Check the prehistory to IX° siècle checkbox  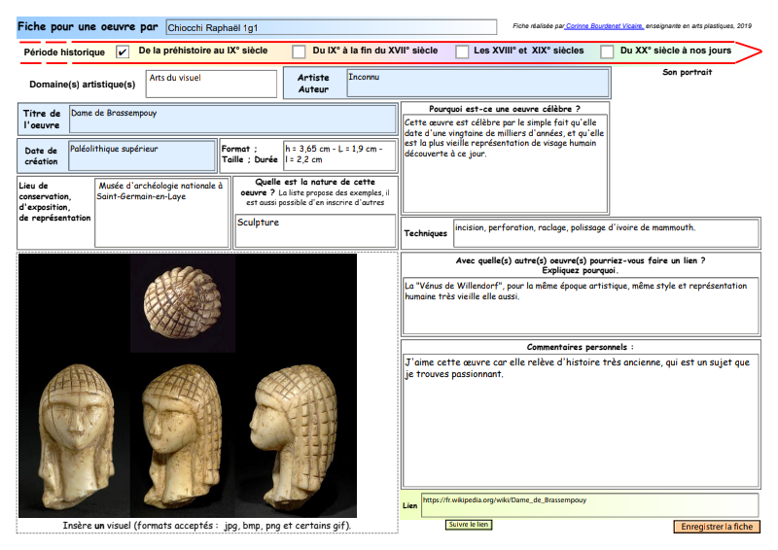pyautogui.click(x=123, y=52)
